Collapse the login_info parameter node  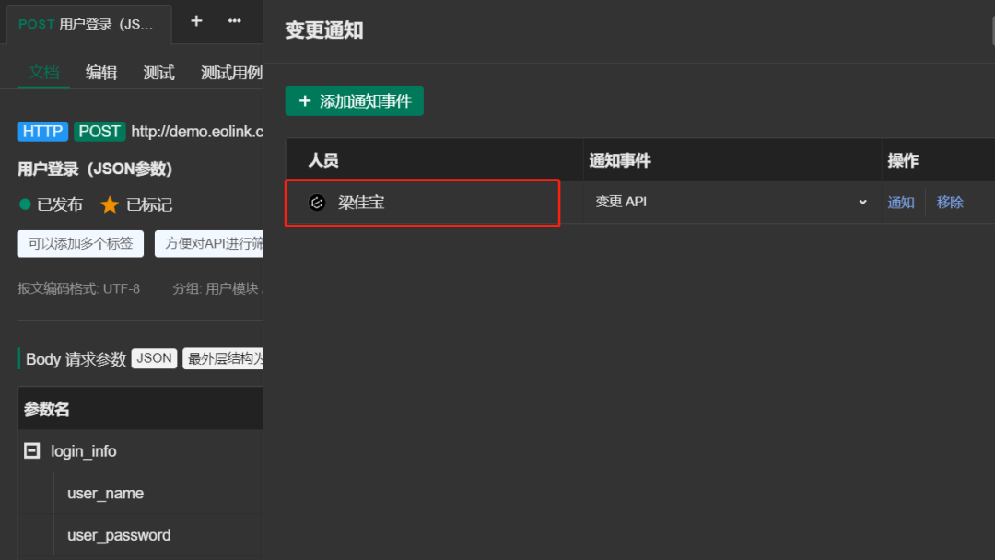(31, 450)
